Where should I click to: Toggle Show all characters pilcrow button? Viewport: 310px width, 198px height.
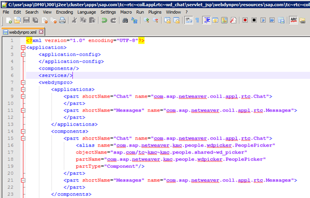click(x=197, y=20)
